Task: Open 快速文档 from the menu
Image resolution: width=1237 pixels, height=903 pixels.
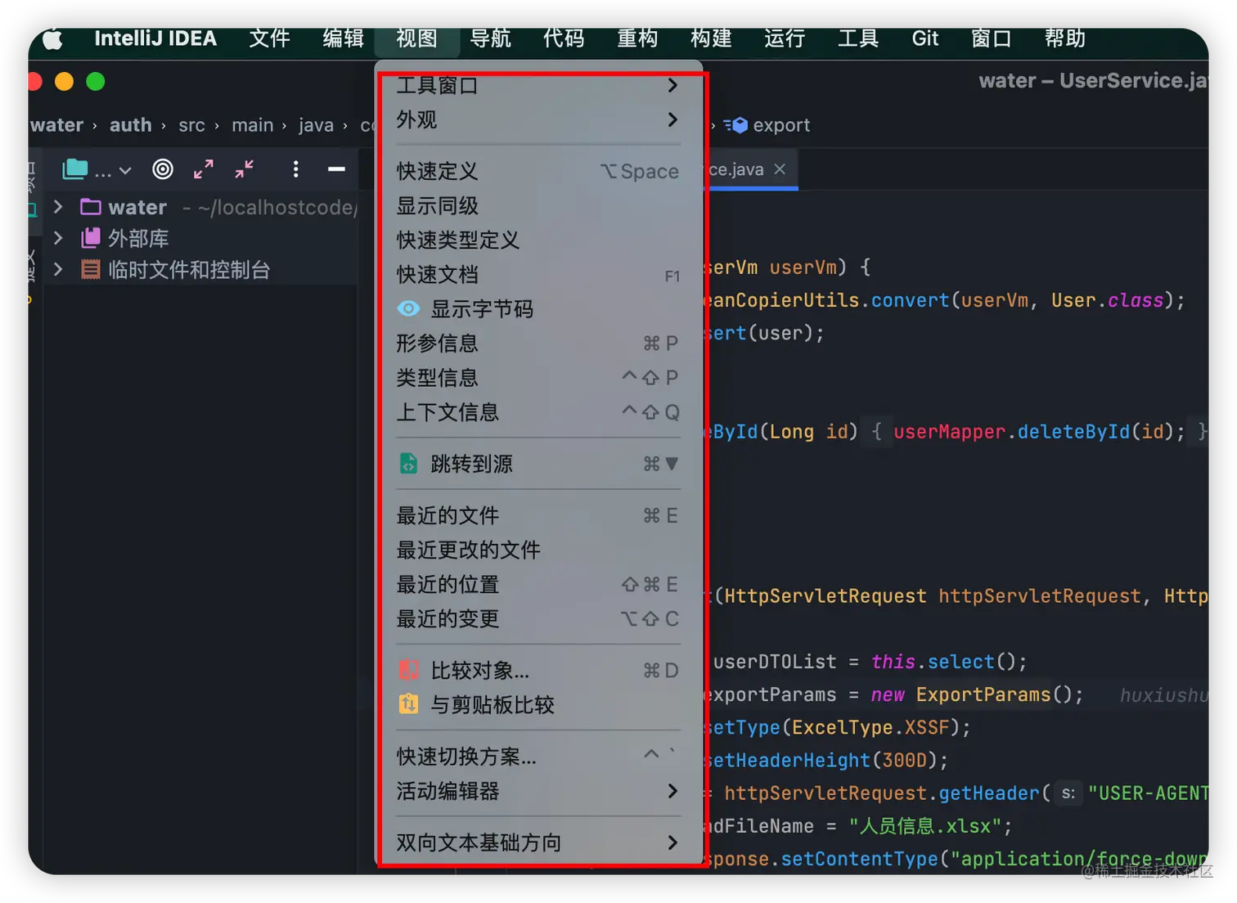Action: pyautogui.click(x=539, y=275)
